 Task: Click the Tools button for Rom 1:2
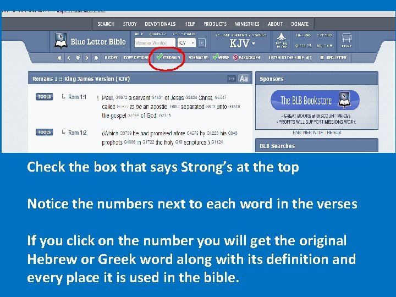pos(44,132)
